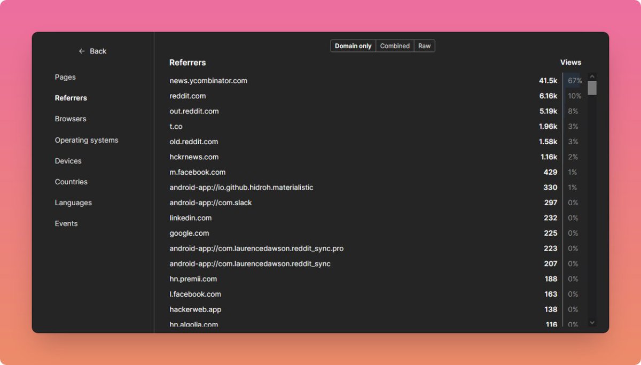Click the Views column heading
Viewport: 641px width, 365px height.
point(570,63)
